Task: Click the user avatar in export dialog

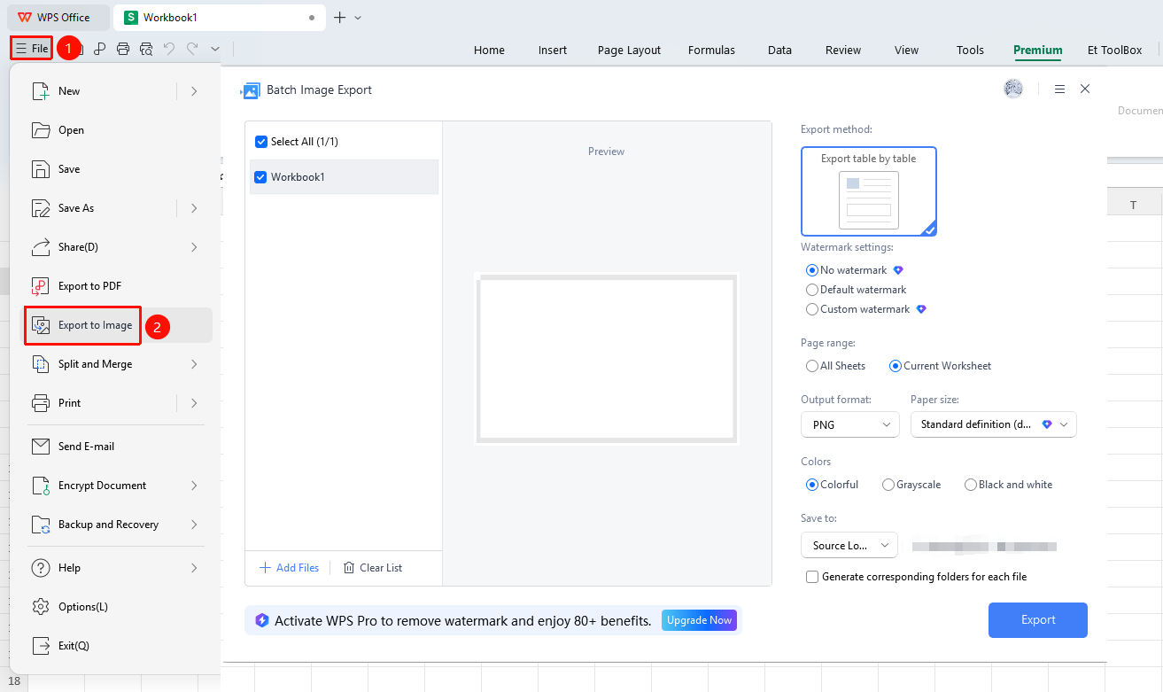Action: (x=1013, y=89)
